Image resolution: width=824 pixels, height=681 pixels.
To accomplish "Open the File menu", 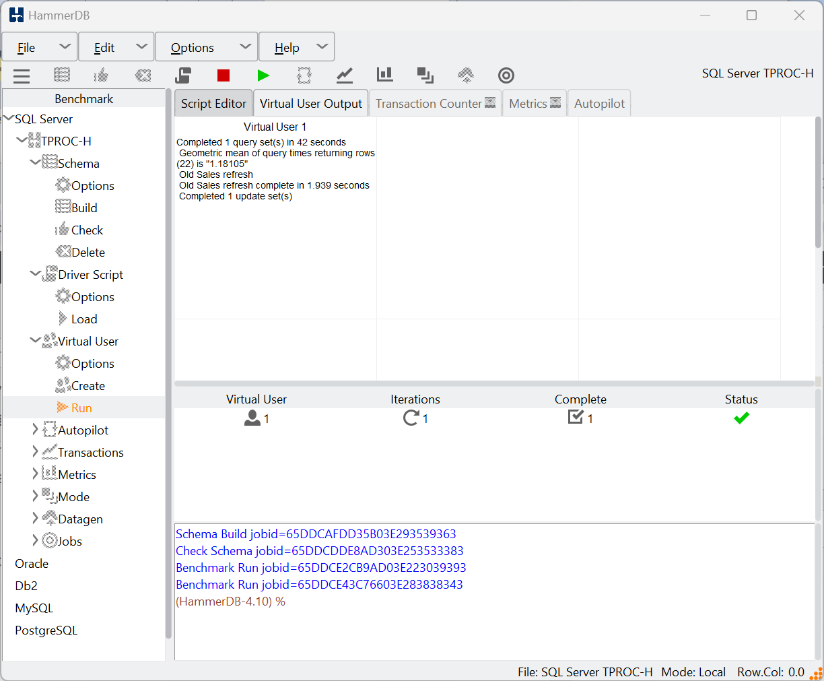I will point(40,47).
